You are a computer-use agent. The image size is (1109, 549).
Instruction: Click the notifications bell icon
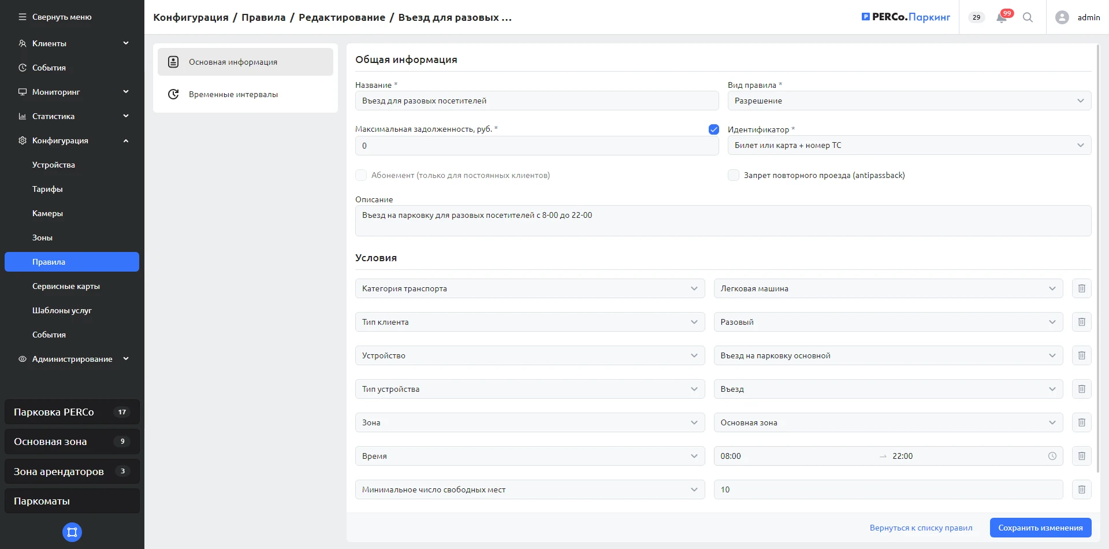pyautogui.click(x=1002, y=17)
